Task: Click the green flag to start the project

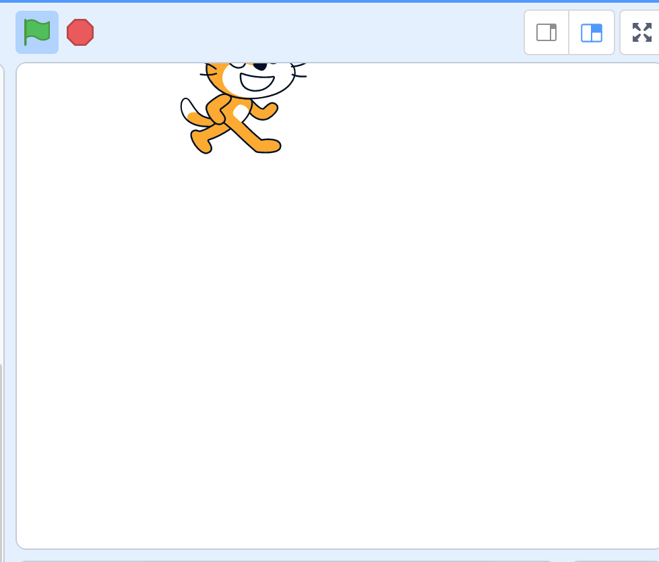Action: click(37, 32)
